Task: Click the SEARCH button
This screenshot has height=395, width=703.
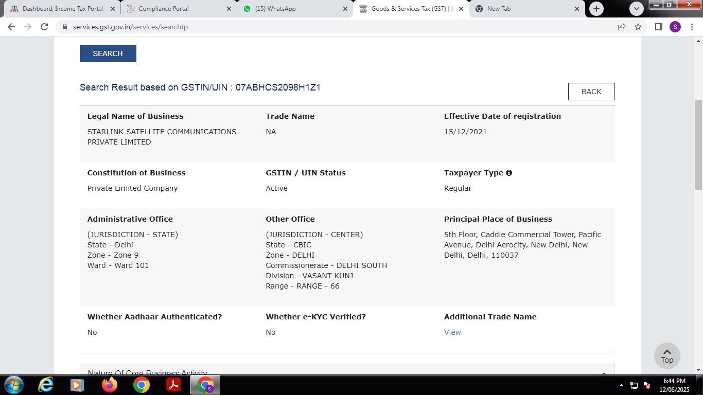Action: click(x=108, y=53)
